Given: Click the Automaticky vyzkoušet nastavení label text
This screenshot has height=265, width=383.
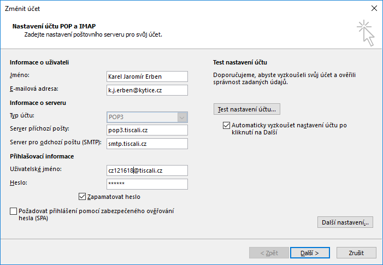Looking at the screenshot, I should pos(289,129).
